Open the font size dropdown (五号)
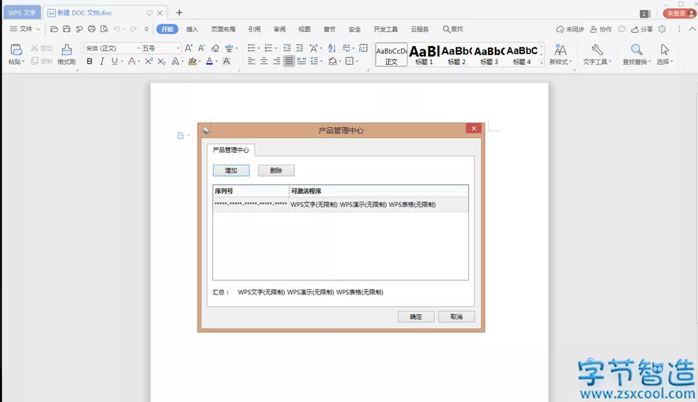The height and width of the screenshot is (402, 698). click(x=178, y=48)
